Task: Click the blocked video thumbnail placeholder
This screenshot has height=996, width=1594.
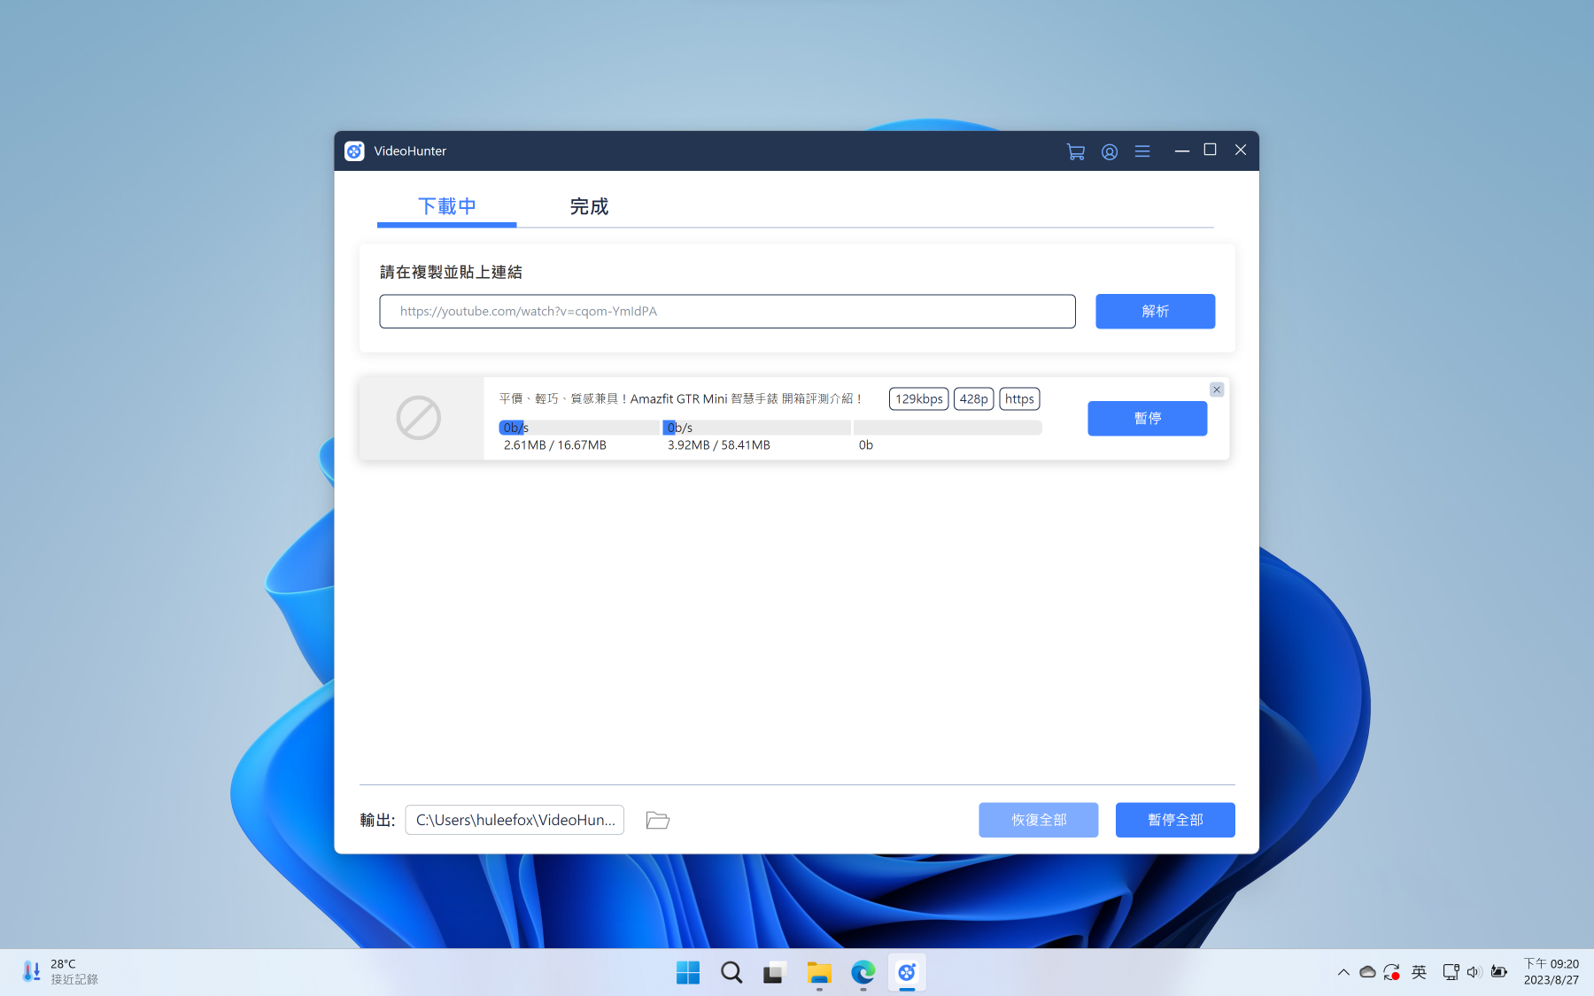Action: tap(419, 418)
